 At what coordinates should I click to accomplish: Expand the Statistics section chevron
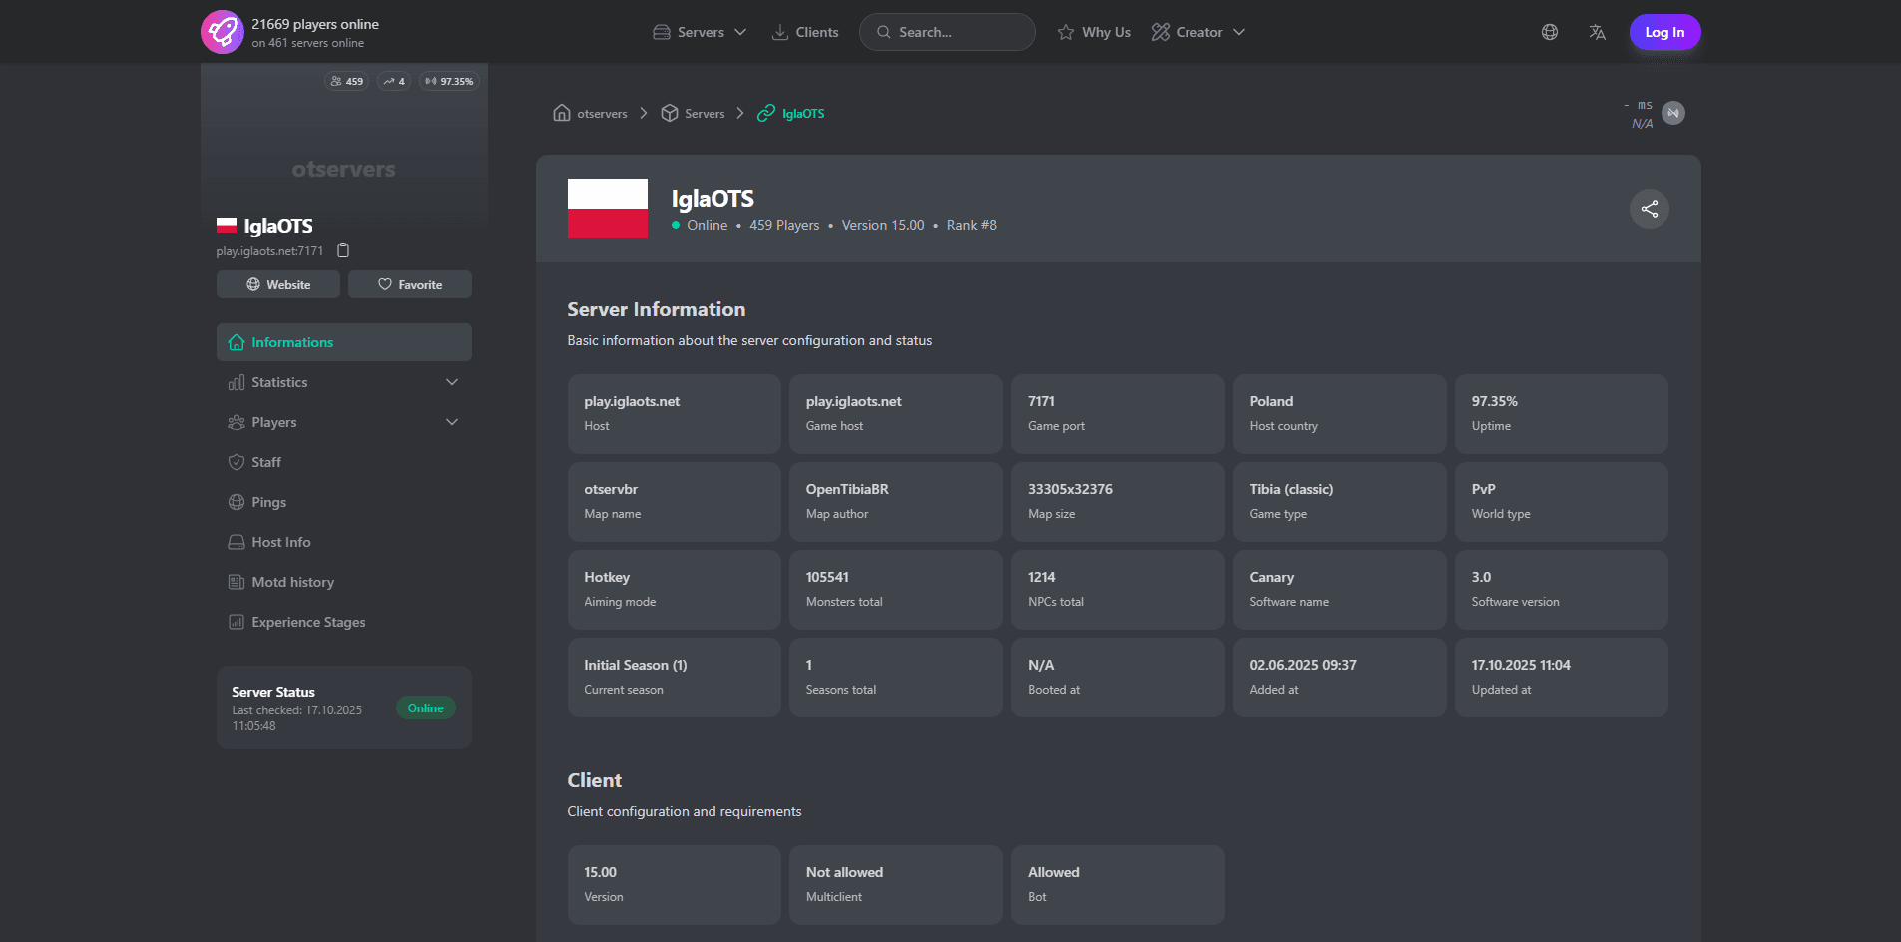point(452,382)
